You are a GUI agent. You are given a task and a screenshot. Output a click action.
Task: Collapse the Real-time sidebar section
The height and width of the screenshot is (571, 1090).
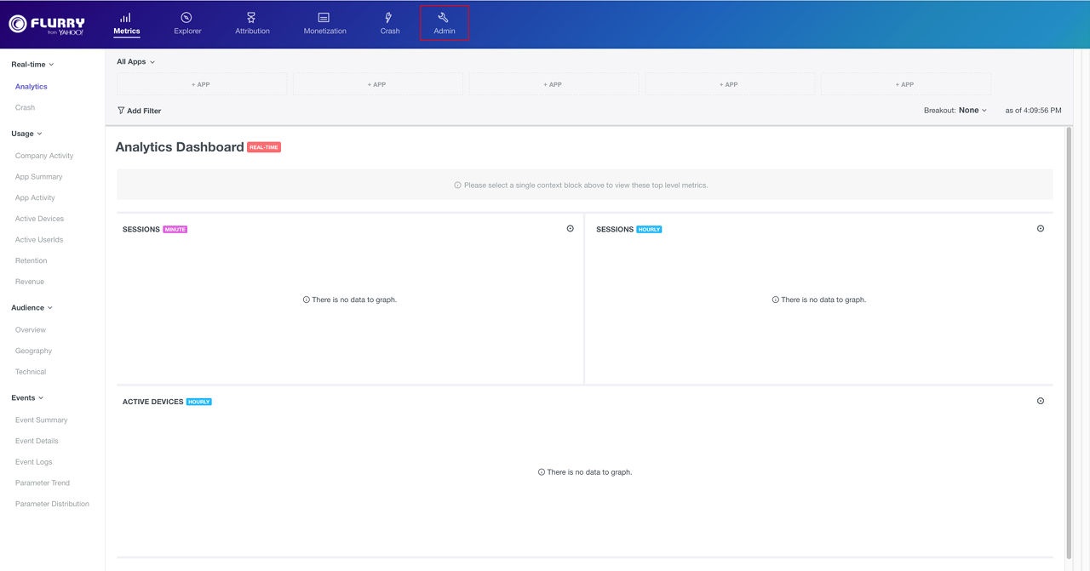[32, 65]
